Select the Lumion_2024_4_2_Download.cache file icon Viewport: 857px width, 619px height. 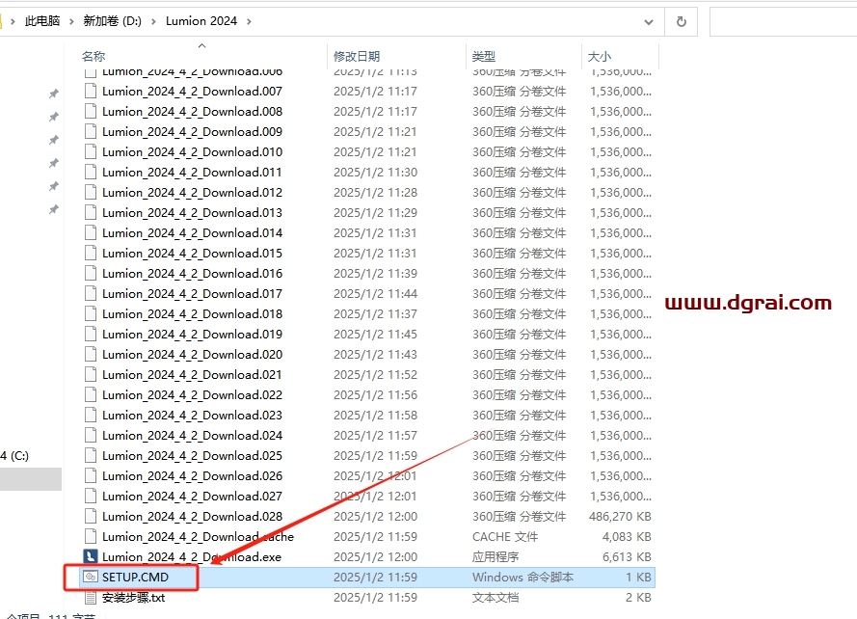click(x=91, y=536)
